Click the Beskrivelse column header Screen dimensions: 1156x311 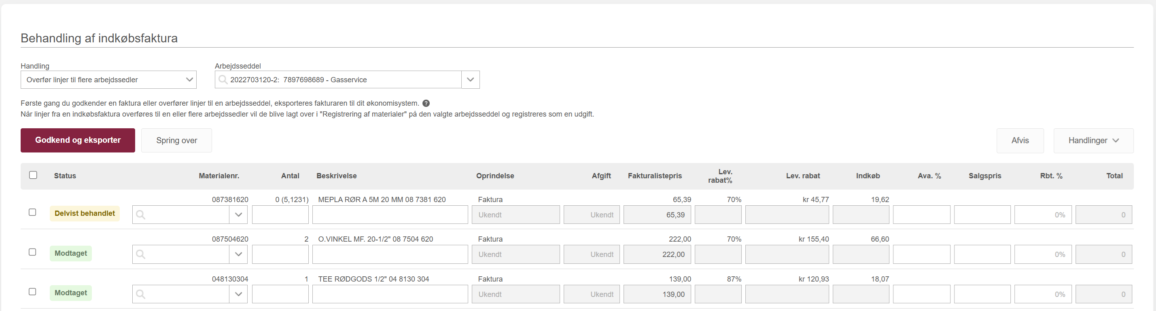[x=337, y=176]
